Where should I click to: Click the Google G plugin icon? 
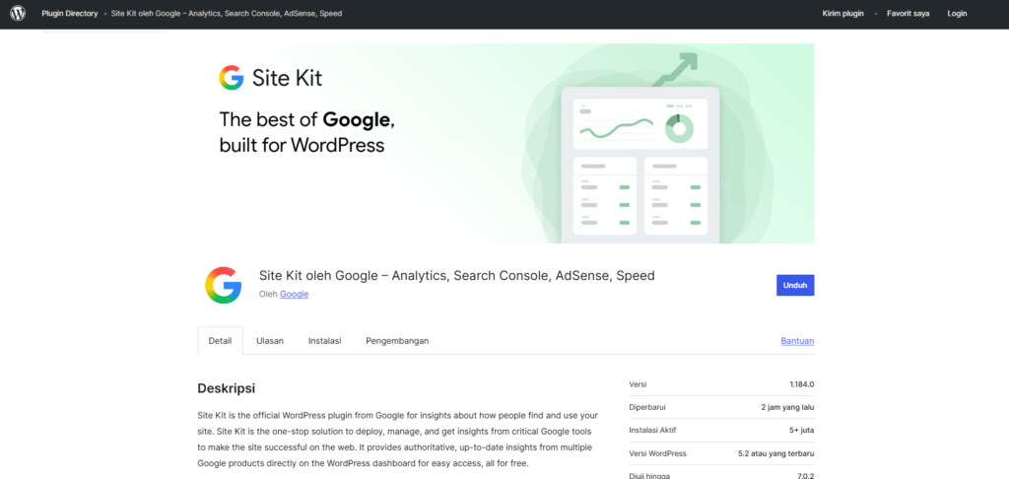[x=224, y=285]
